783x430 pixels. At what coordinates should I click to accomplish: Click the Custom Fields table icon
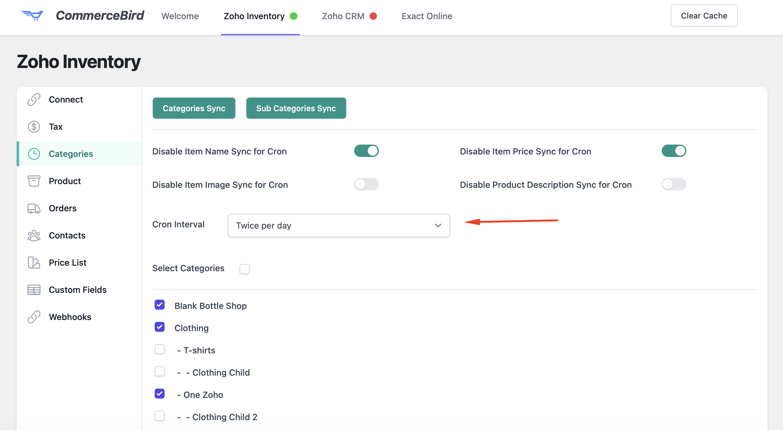(34, 290)
